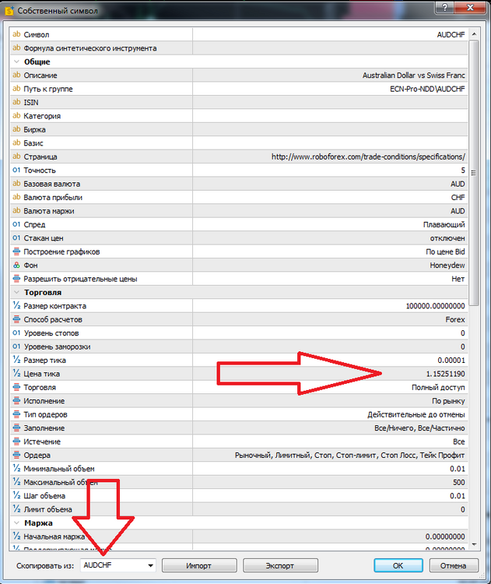Click the Начальная маржа value 0.00000000
The width and height of the screenshot is (491, 584).
(445, 537)
